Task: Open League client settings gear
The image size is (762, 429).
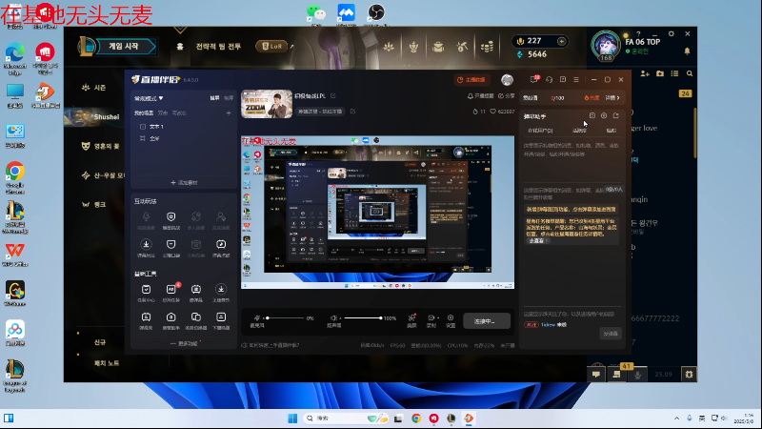Action: pos(672,34)
